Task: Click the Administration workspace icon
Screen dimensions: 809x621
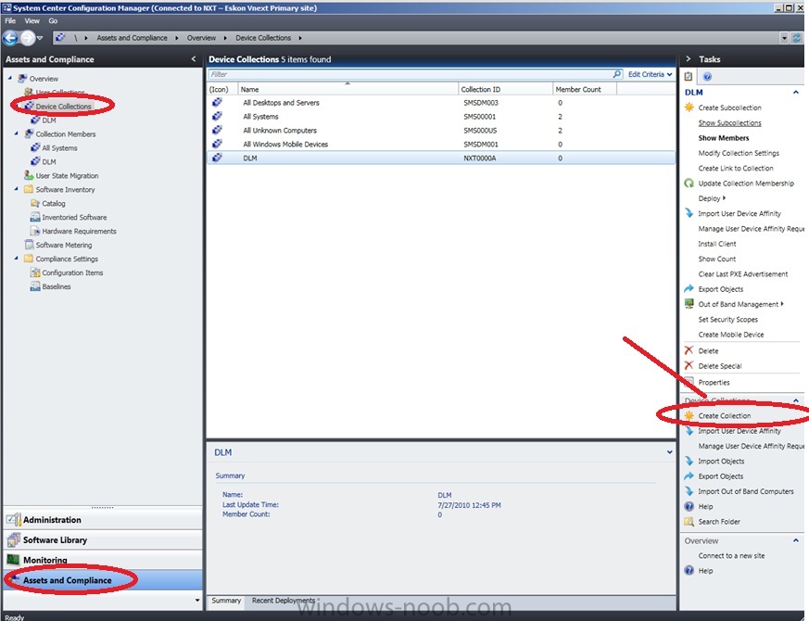Action: (13, 519)
